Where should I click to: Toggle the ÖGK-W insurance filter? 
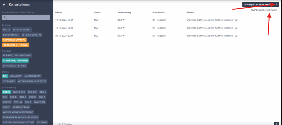6,92
